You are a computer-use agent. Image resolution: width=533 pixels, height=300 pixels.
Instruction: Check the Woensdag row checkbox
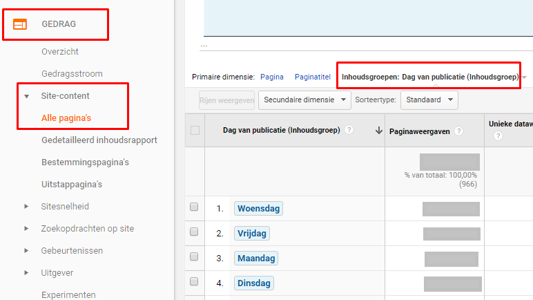[x=194, y=207]
